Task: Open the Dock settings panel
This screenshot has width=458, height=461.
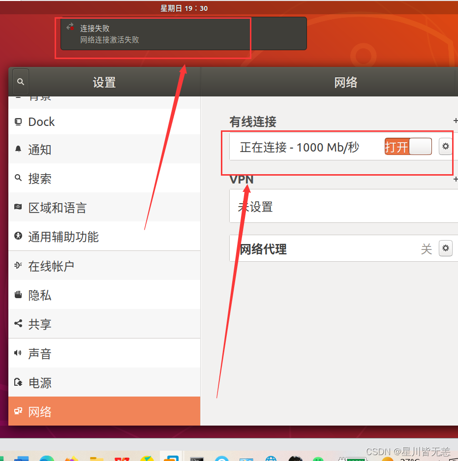Action: pos(104,122)
